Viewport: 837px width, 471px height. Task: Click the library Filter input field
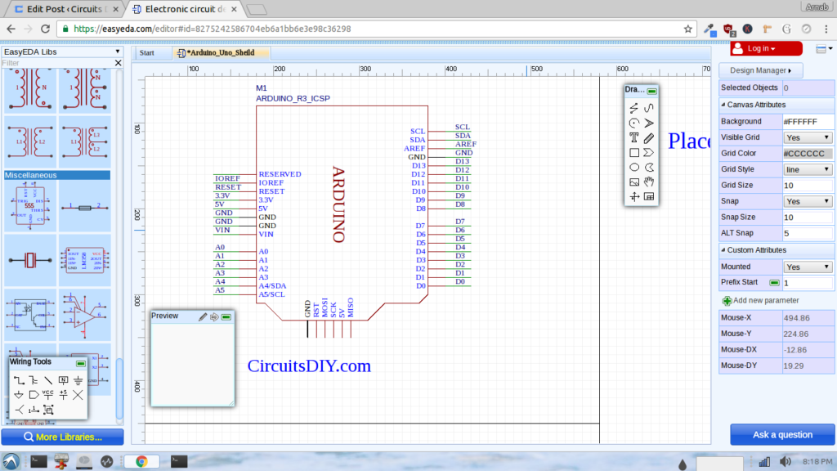click(57, 63)
